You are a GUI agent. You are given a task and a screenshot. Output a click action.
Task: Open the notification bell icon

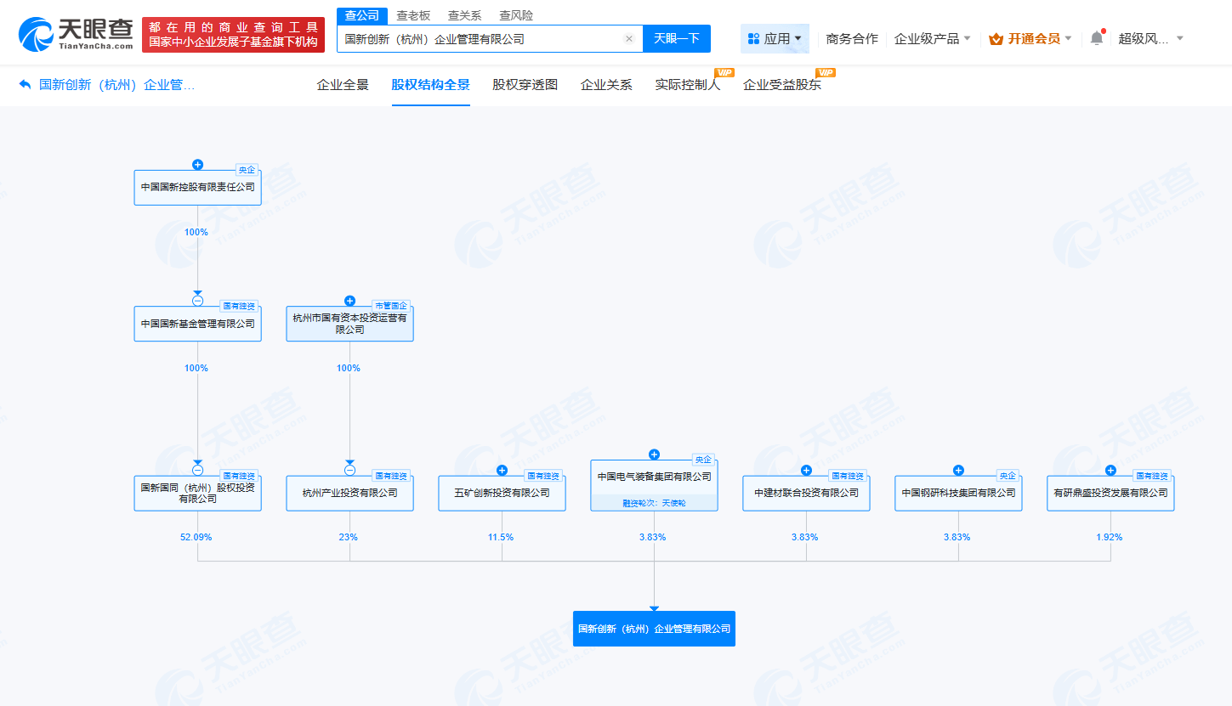pyautogui.click(x=1096, y=38)
